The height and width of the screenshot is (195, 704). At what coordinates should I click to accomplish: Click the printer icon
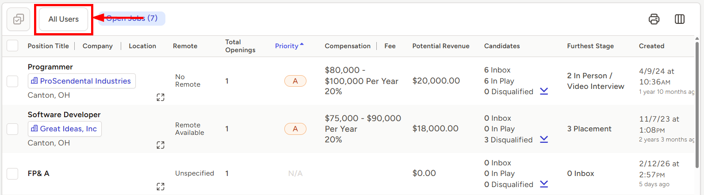[x=654, y=19]
